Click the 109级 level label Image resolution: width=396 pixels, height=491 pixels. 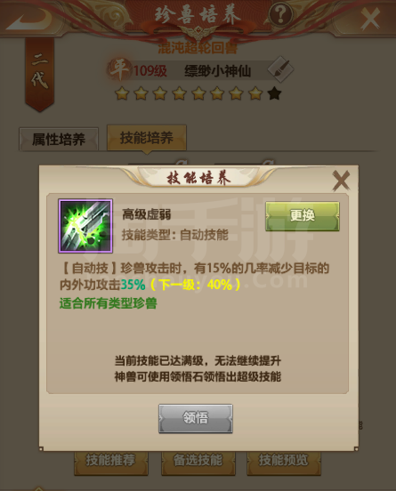tap(150, 71)
